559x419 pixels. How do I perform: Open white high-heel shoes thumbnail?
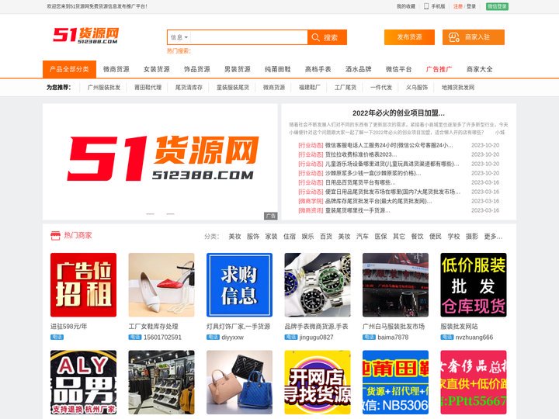click(x=161, y=285)
